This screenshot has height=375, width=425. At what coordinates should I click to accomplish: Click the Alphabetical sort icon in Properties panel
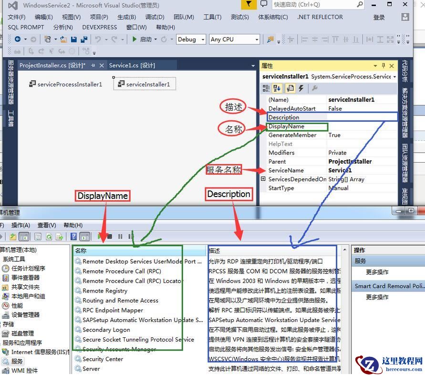[x=277, y=88]
